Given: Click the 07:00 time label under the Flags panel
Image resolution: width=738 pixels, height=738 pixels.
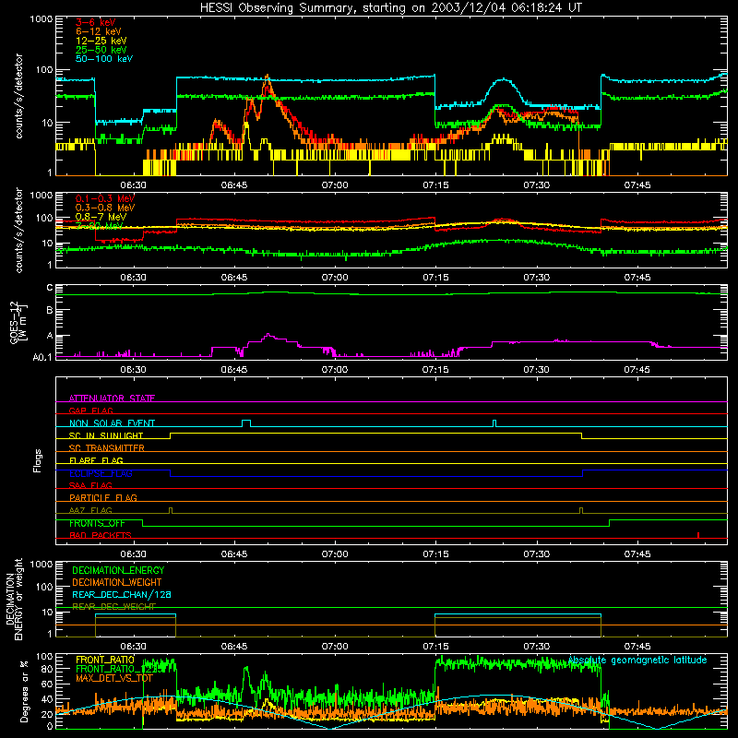Looking at the screenshot, I should click(335, 554).
